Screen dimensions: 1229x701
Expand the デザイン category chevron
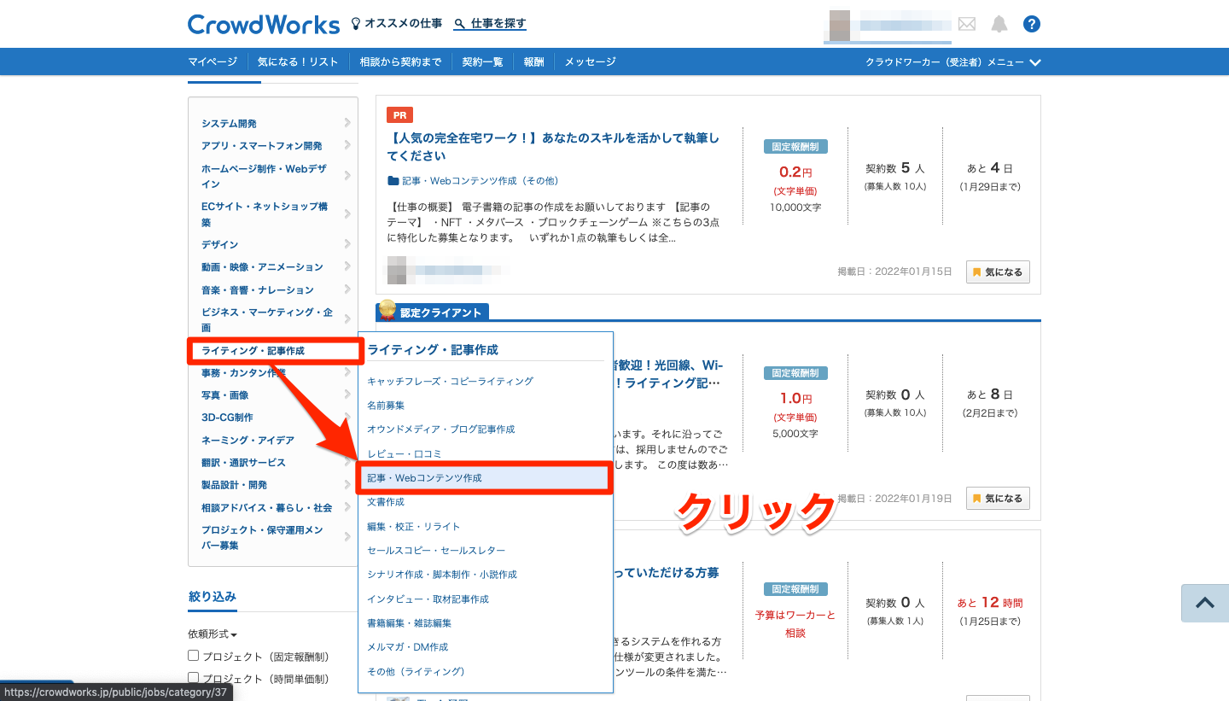point(347,244)
